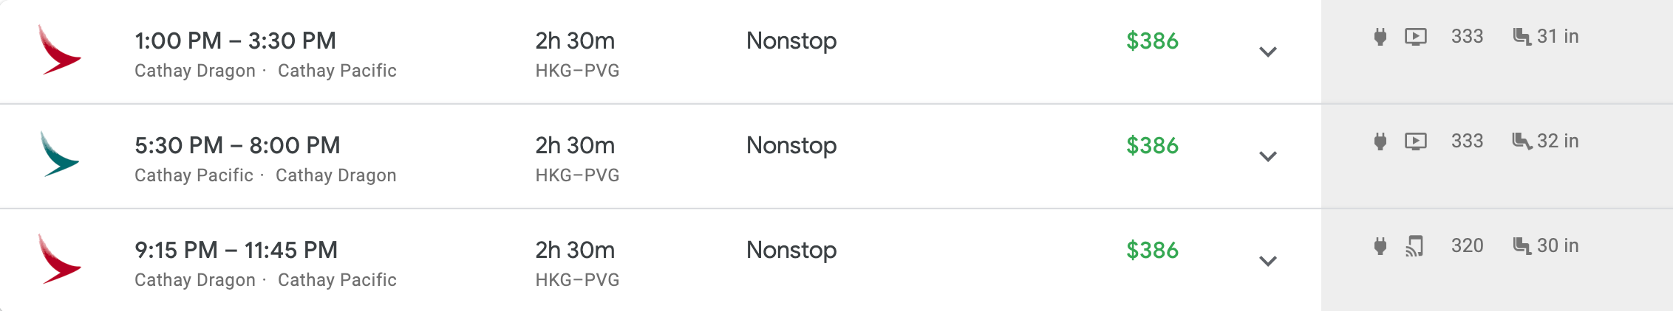
Task: Click 30 in legroom seat icon
Action: (1522, 246)
